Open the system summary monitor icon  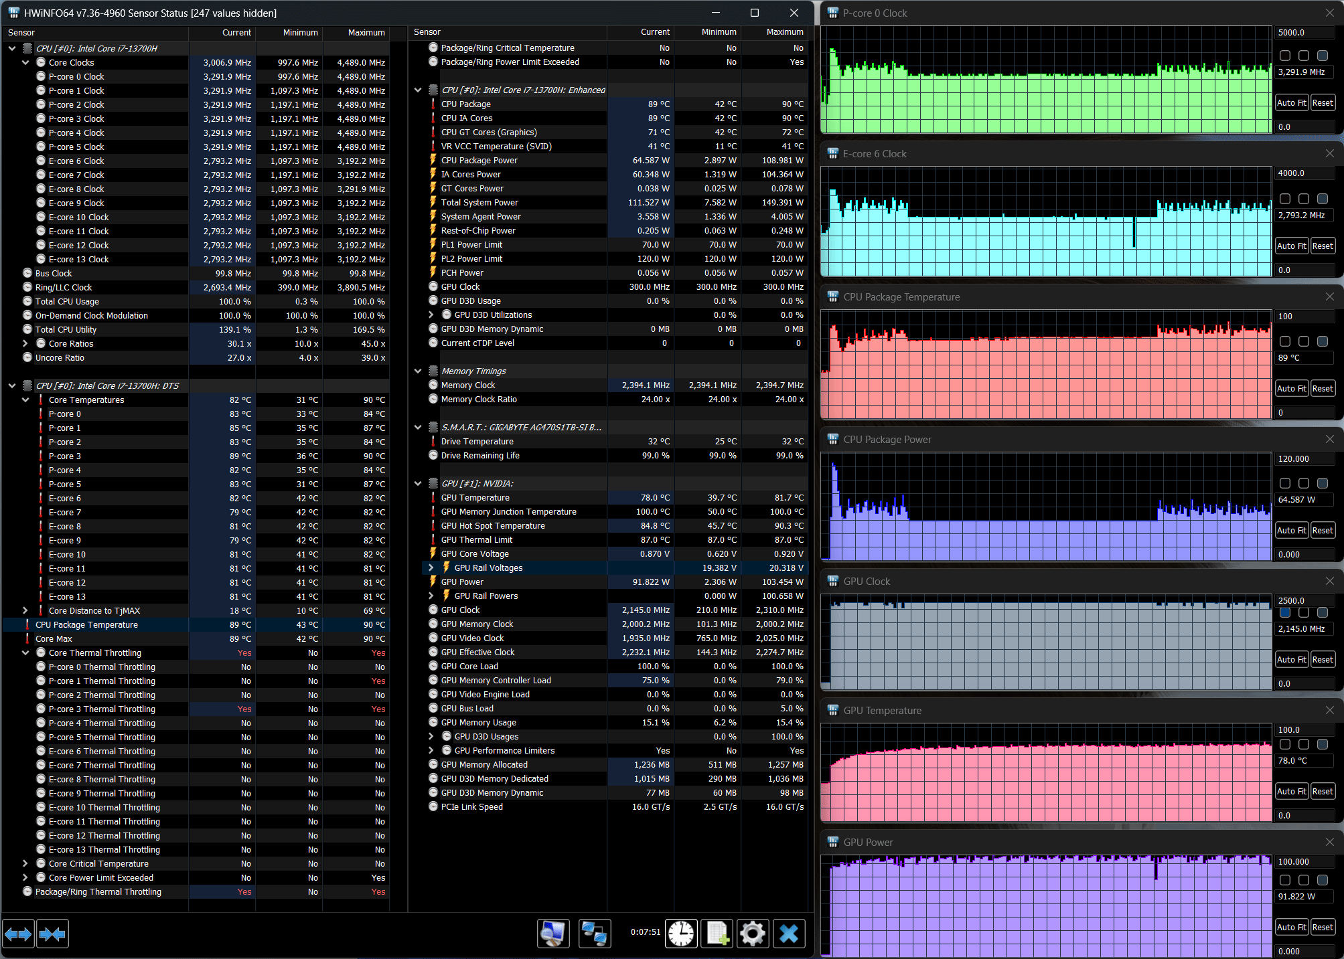[x=553, y=934]
